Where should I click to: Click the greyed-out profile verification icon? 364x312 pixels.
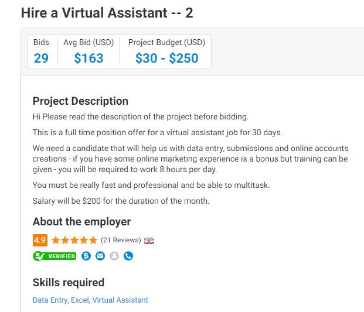[x=114, y=256]
